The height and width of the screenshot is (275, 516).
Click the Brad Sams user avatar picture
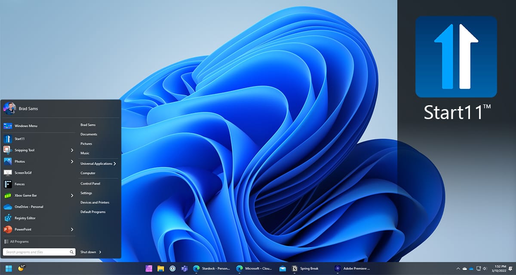[9, 108]
